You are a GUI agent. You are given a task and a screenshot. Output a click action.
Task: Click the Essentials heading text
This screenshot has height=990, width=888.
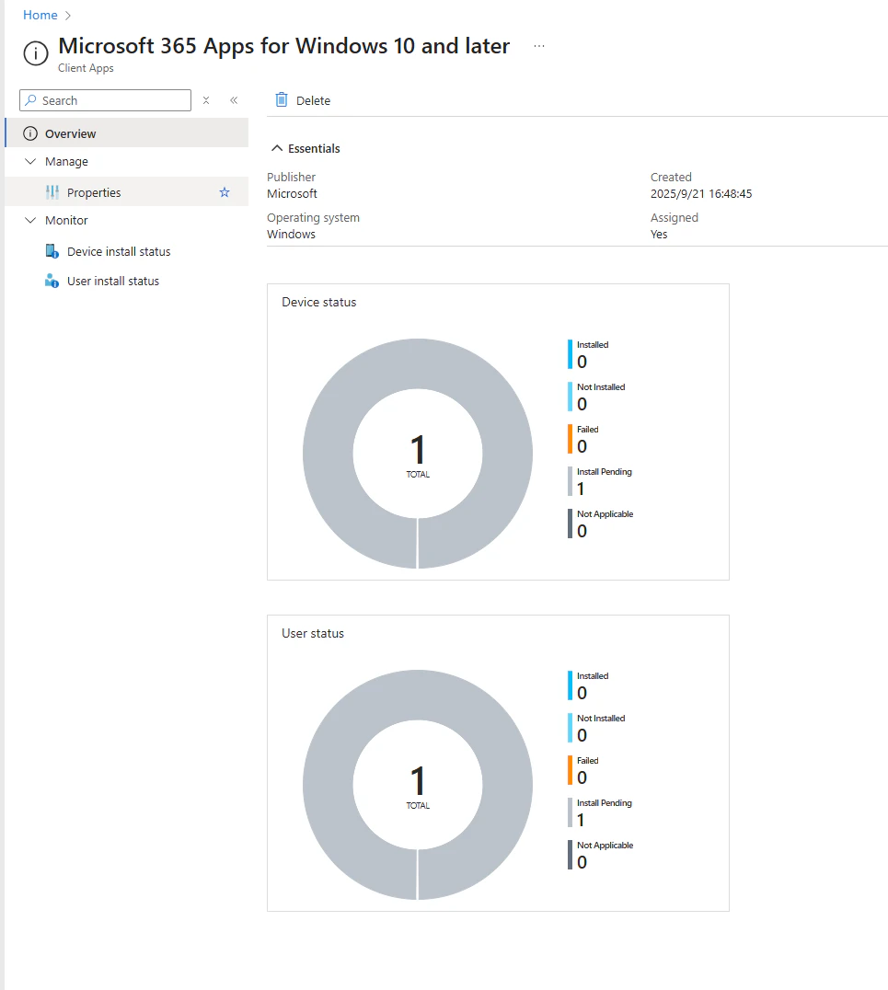[314, 148]
